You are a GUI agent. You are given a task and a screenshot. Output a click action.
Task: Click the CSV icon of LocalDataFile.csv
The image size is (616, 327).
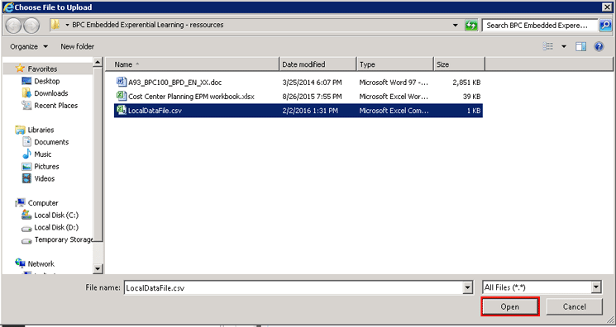[x=121, y=110]
